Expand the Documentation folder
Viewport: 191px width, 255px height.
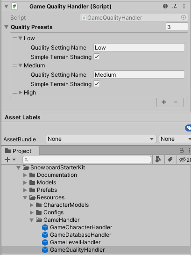pyautogui.click(x=25, y=175)
